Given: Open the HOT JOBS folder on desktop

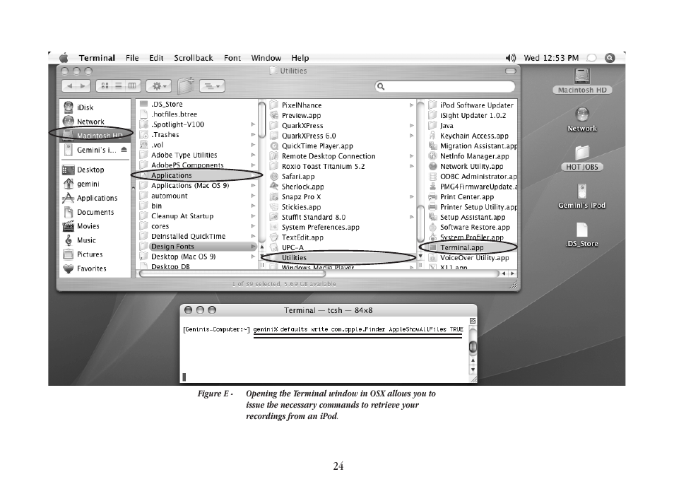Looking at the screenshot, I should pyautogui.click(x=582, y=158).
